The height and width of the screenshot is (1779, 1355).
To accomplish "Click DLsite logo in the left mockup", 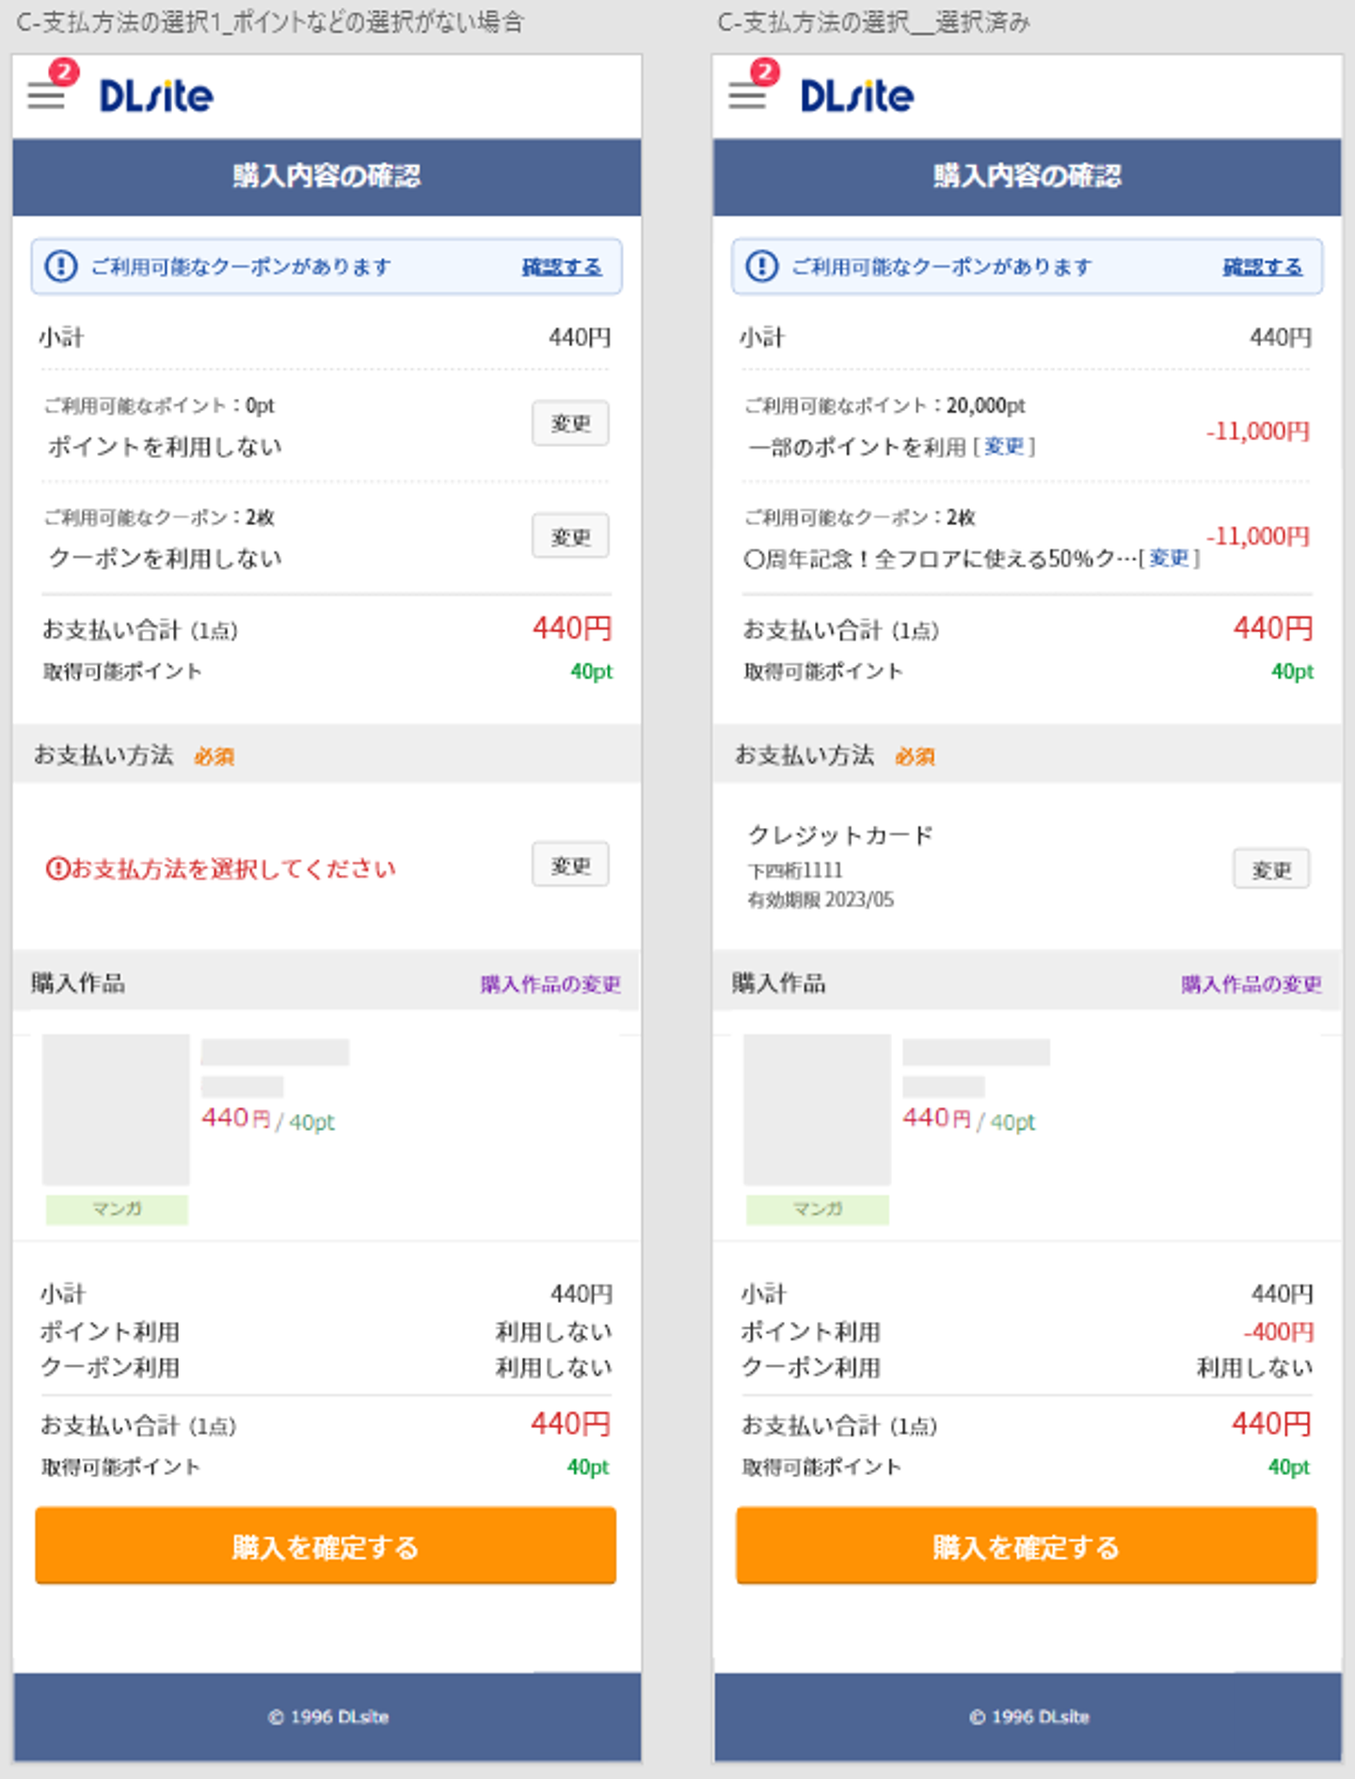I will click(156, 96).
